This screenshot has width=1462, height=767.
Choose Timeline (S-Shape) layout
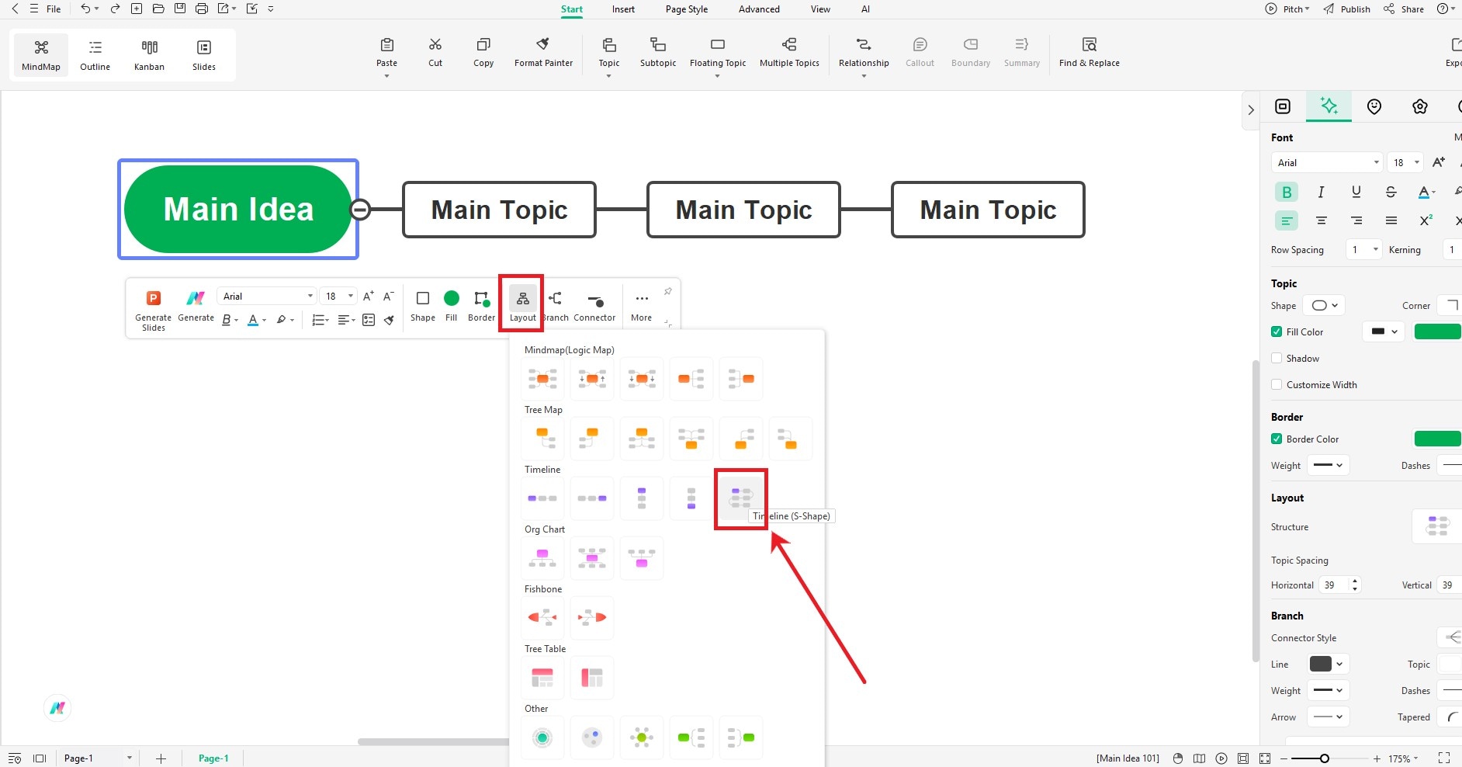(741, 498)
